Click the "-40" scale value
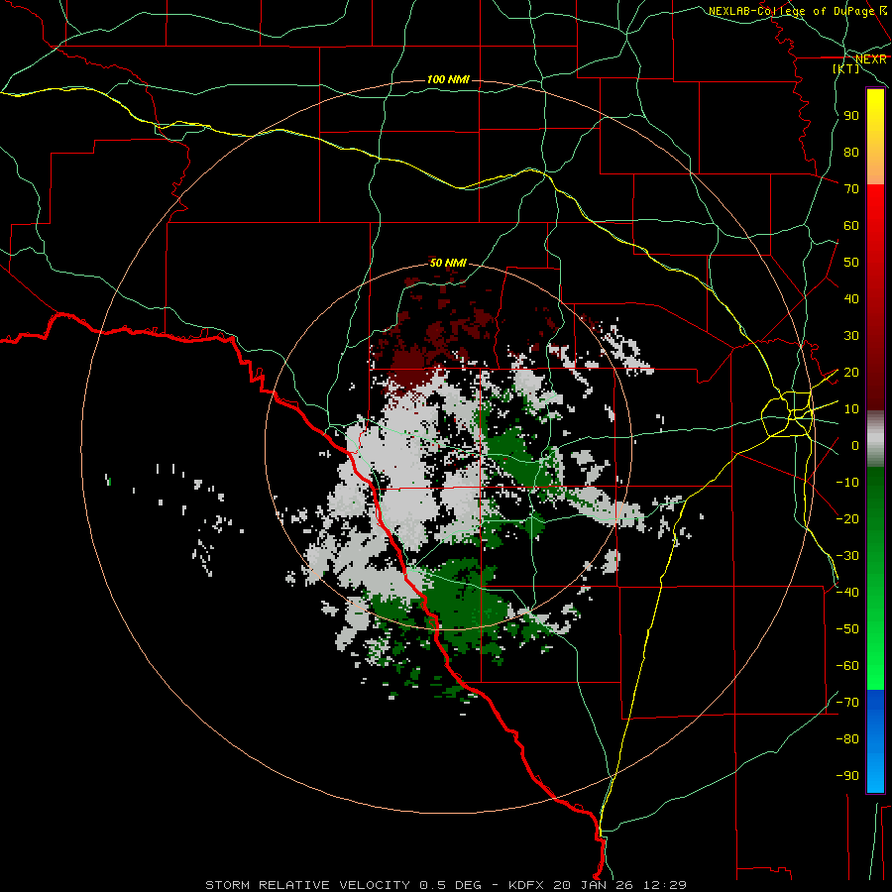The image size is (892, 892). tap(847, 593)
